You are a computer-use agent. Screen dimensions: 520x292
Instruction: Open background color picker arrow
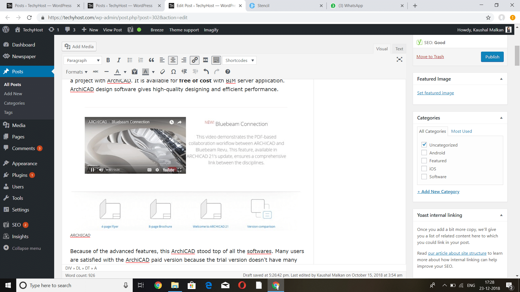pos(153,72)
